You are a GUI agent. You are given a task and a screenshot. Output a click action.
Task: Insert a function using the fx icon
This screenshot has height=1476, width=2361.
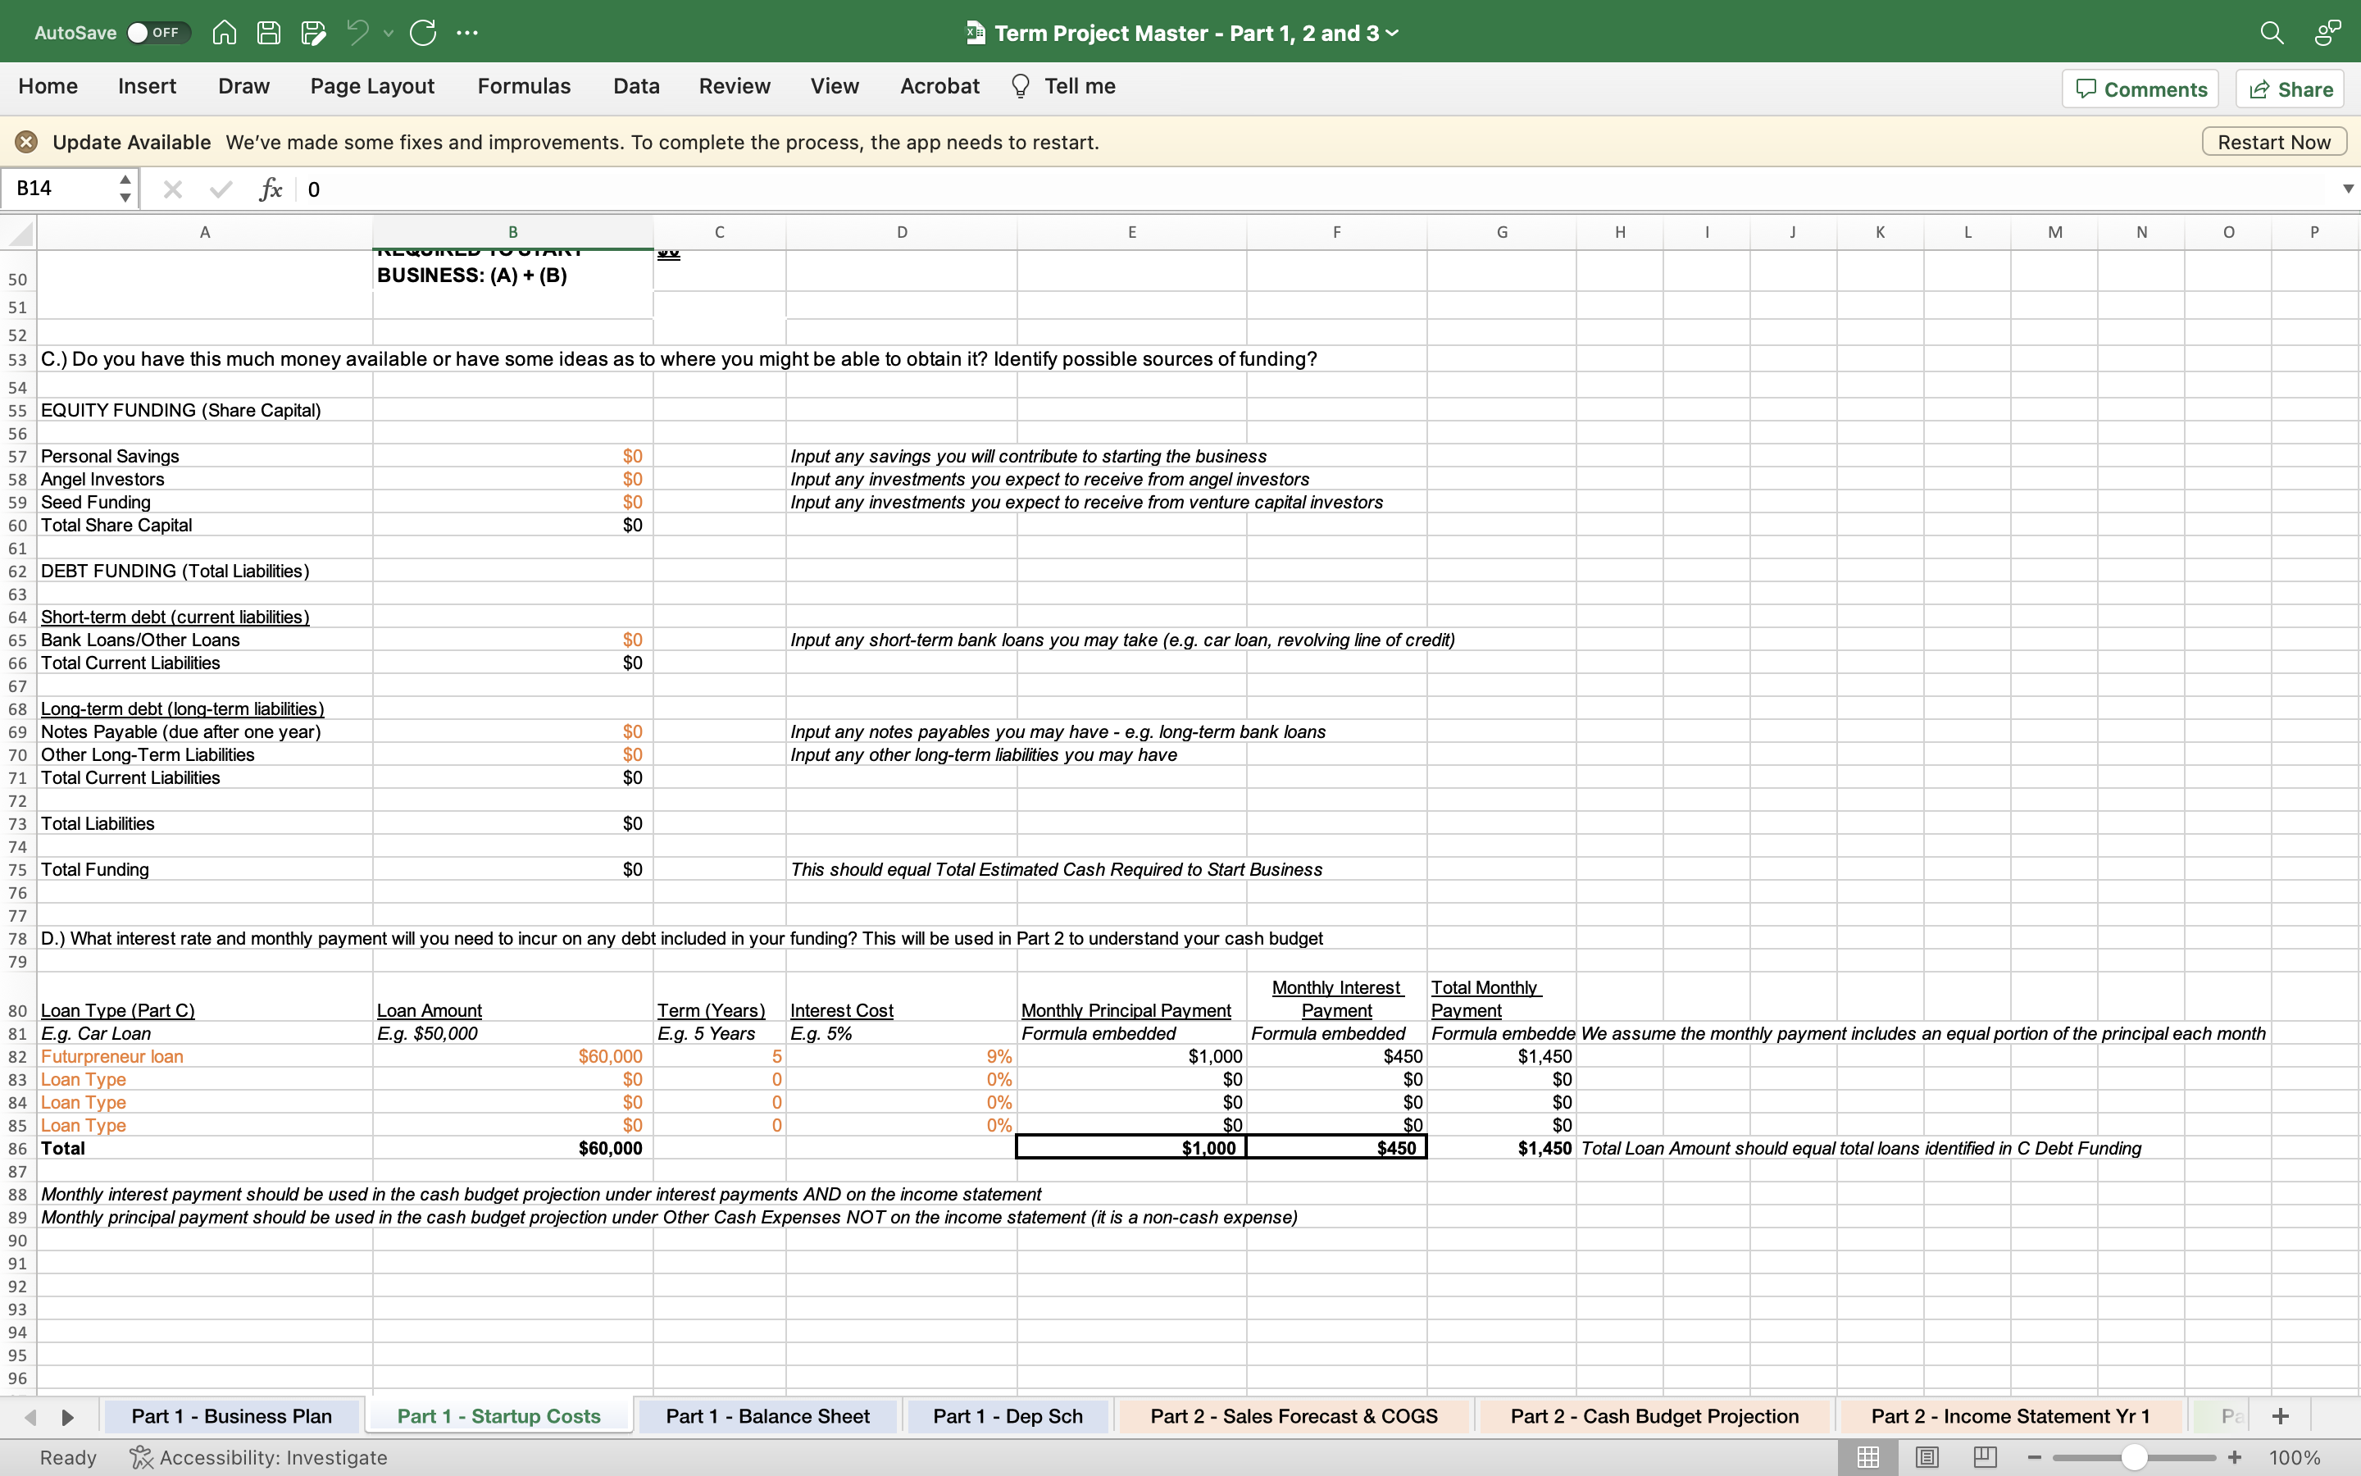(271, 189)
